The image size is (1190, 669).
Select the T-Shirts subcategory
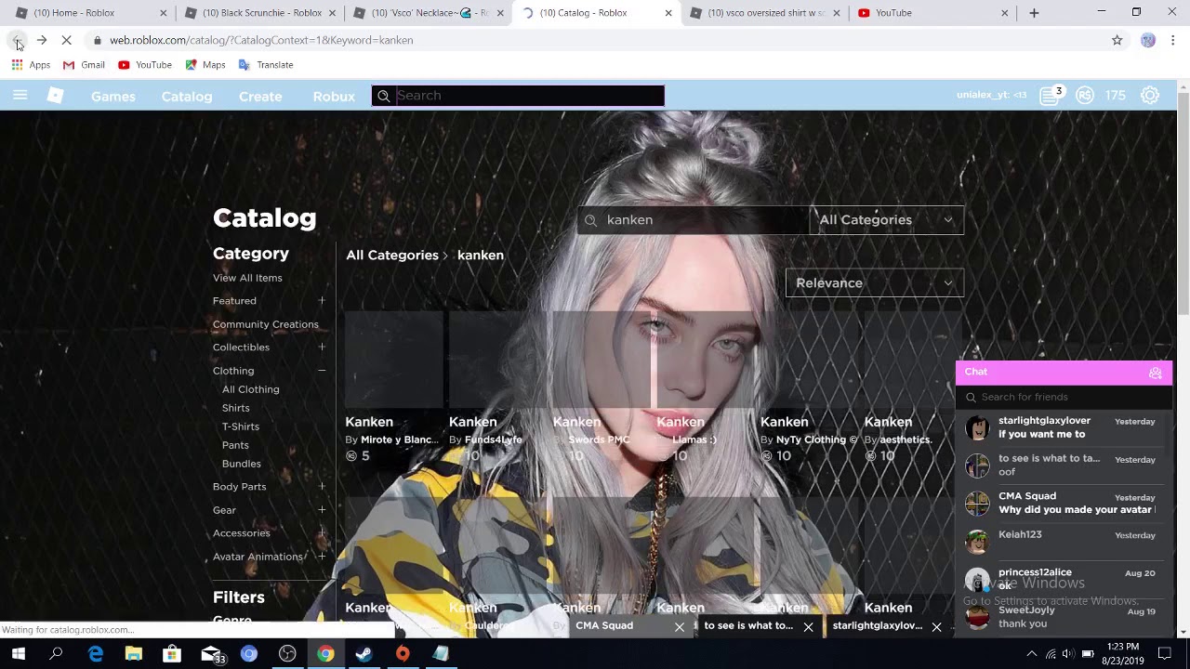(241, 426)
